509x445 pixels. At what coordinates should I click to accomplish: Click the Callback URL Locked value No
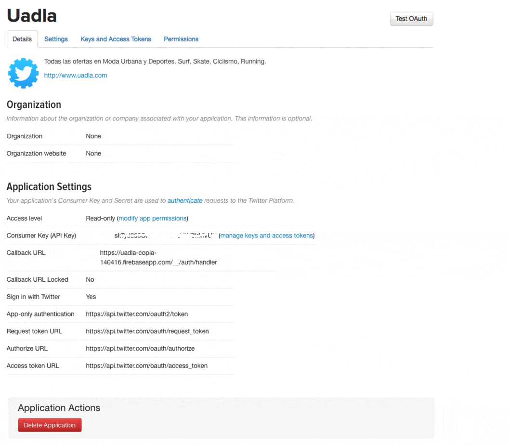(90, 279)
